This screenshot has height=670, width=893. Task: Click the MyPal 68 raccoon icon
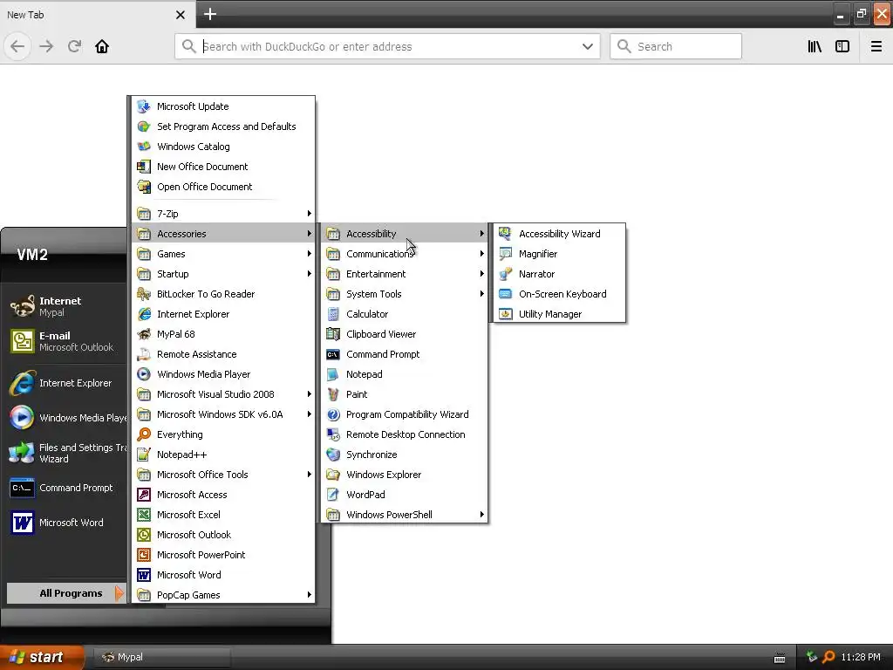pos(144,334)
